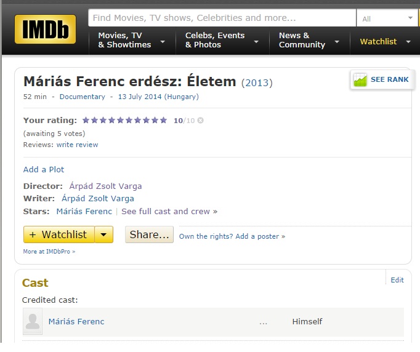Open the yellow Watchlist button's dropdown arrow

click(103, 234)
